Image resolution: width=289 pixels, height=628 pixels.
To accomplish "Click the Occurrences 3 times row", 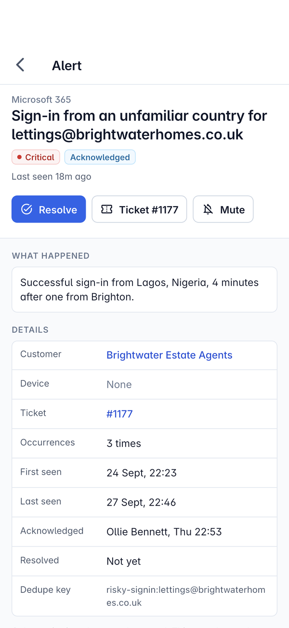I will click(144, 443).
